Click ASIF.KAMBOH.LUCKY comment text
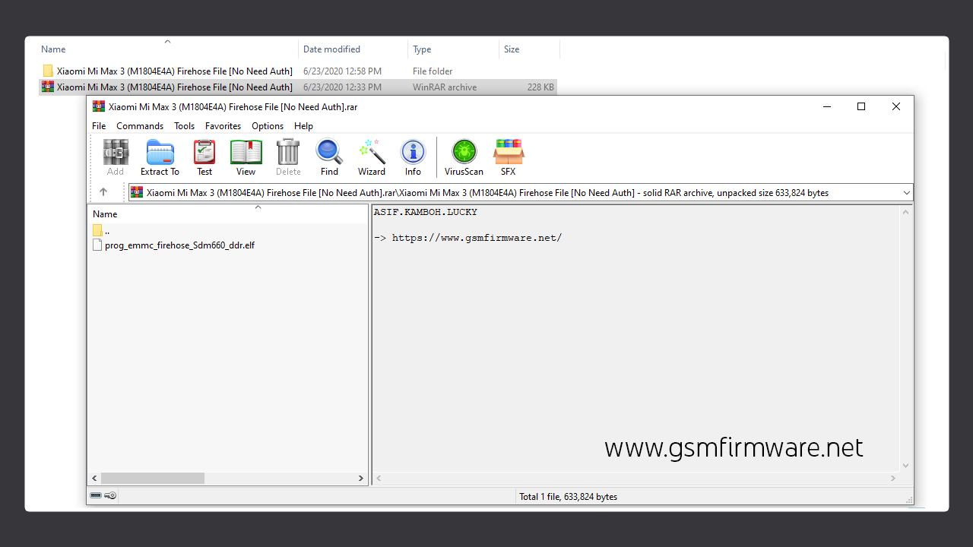This screenshot has height=547, width=973. 426,212
